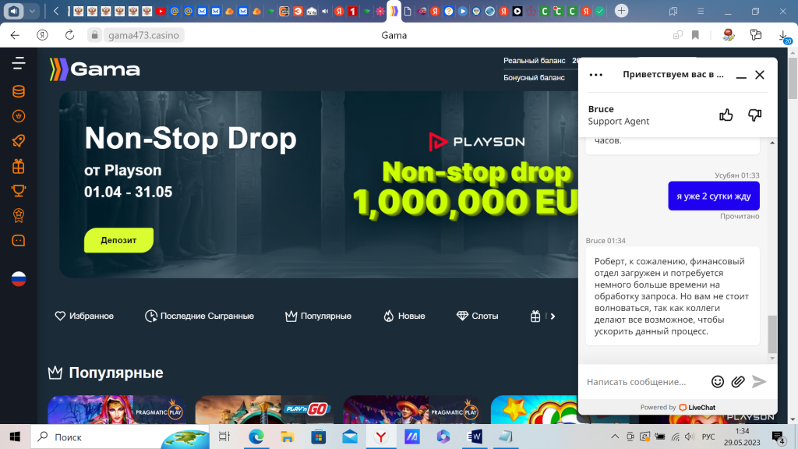Screen dimensions: 798x449
Task: Open the sombrero Pragmatic Play game thumbnail
Action: click(412, 409)
